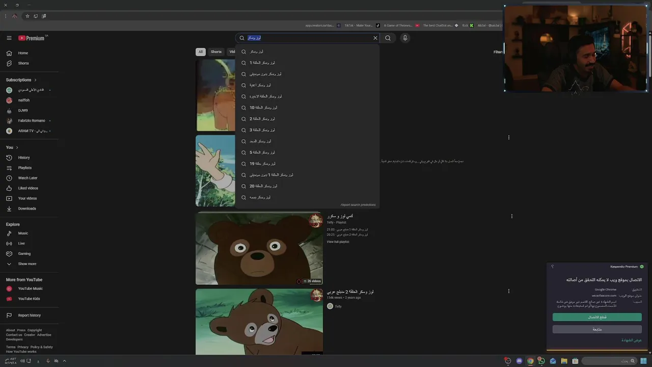This screenshot has height=367, width=652.
Task: Click the عرض الشهادة link
Action: [632, 340]
